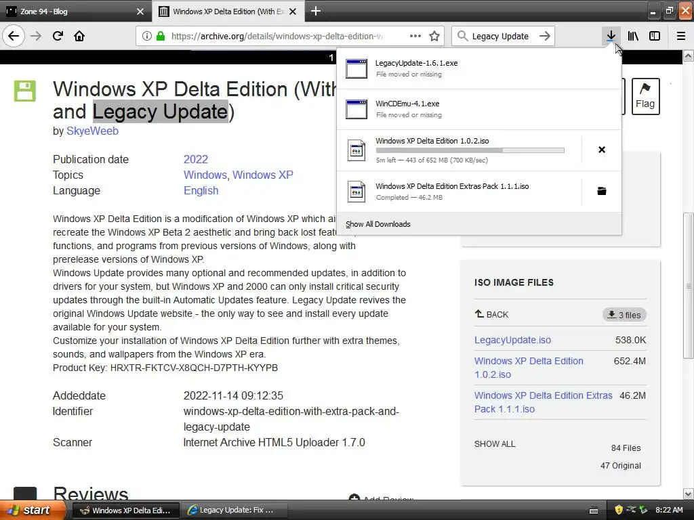Click the Addeddate value 2022-11-14 09:12:35
Viewport: 694px width, 520px height.
click(233, 395)
